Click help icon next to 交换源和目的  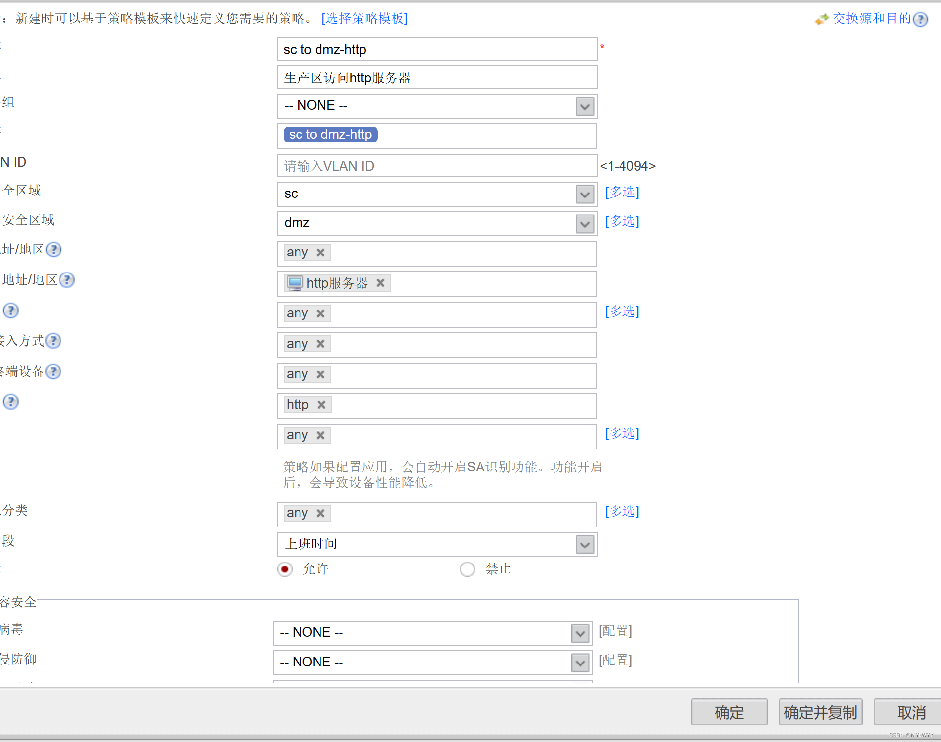pos(920,20)
